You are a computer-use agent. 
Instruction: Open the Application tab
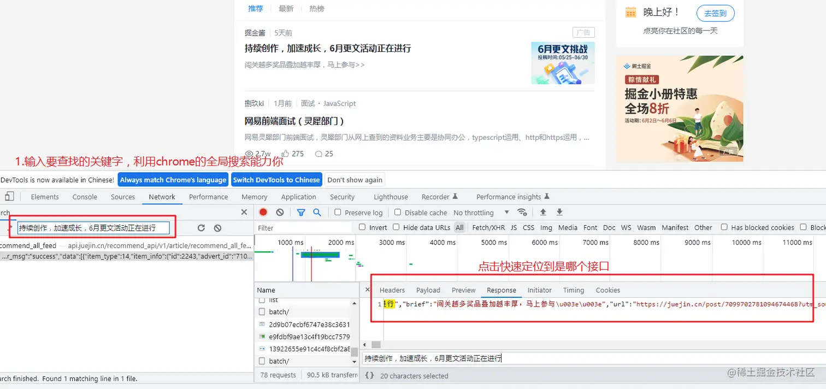[299, 197]
